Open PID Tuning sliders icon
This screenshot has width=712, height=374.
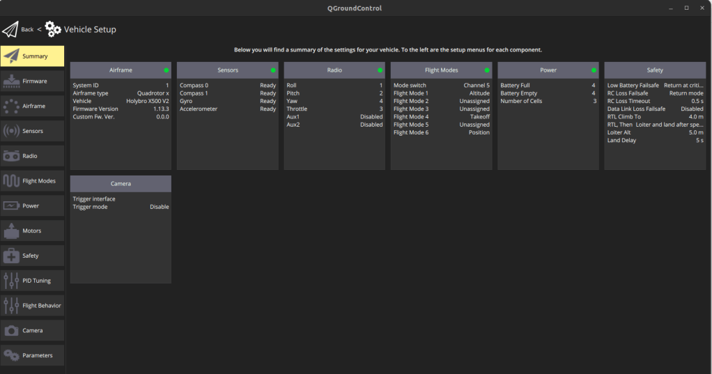(x=11, y=281)
